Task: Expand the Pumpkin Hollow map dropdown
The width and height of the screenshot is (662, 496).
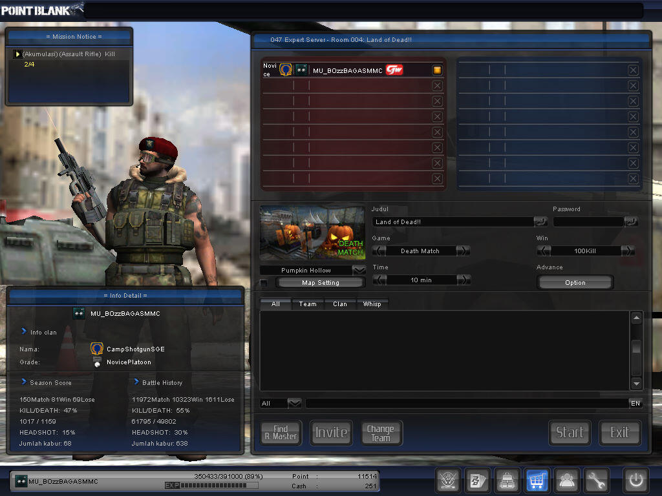Action: click(x=359, y=270)
